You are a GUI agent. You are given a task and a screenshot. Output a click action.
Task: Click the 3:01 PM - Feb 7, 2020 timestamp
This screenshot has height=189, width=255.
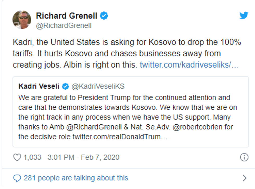[83, 157]
